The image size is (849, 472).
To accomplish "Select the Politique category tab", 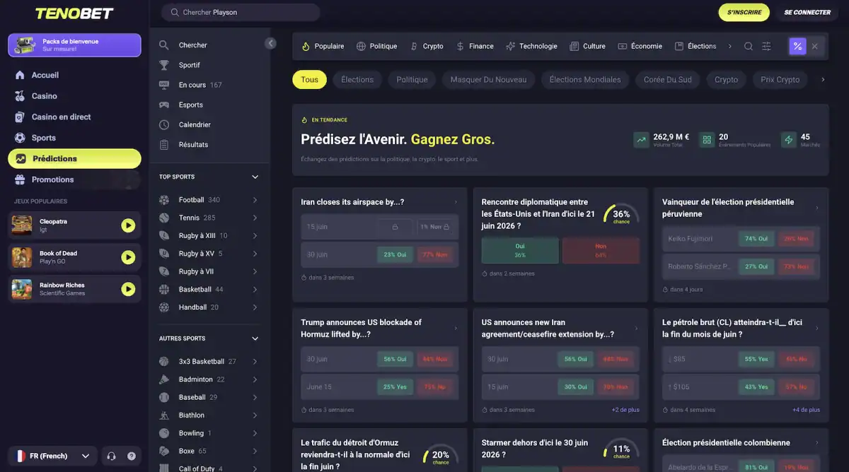I will coord(377,46).
